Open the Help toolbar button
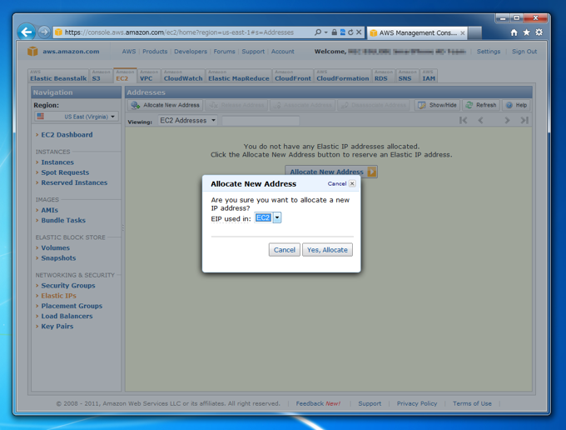This screenshot has height=430, width=566. [516, 105]
